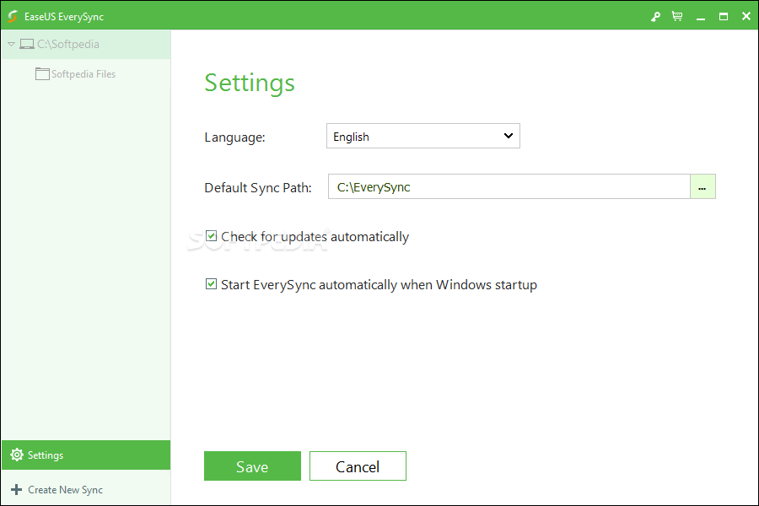Click the Default Sync Path: label
This screenshot has width=759, height=506.
(258, 188)
